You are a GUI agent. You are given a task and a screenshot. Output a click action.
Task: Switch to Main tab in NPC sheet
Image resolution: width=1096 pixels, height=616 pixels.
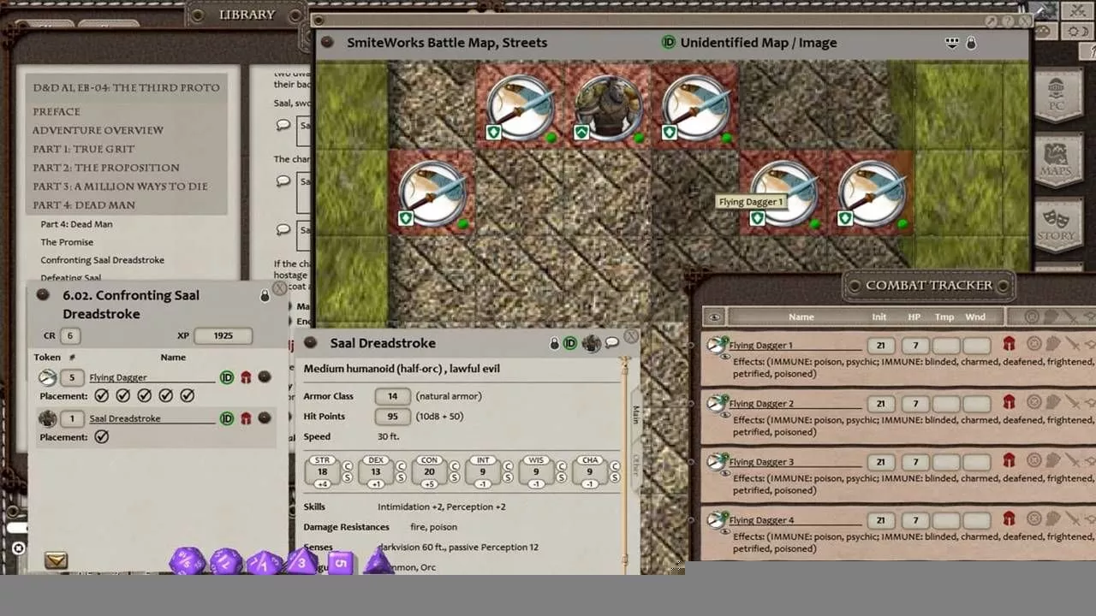click(635, 413)
